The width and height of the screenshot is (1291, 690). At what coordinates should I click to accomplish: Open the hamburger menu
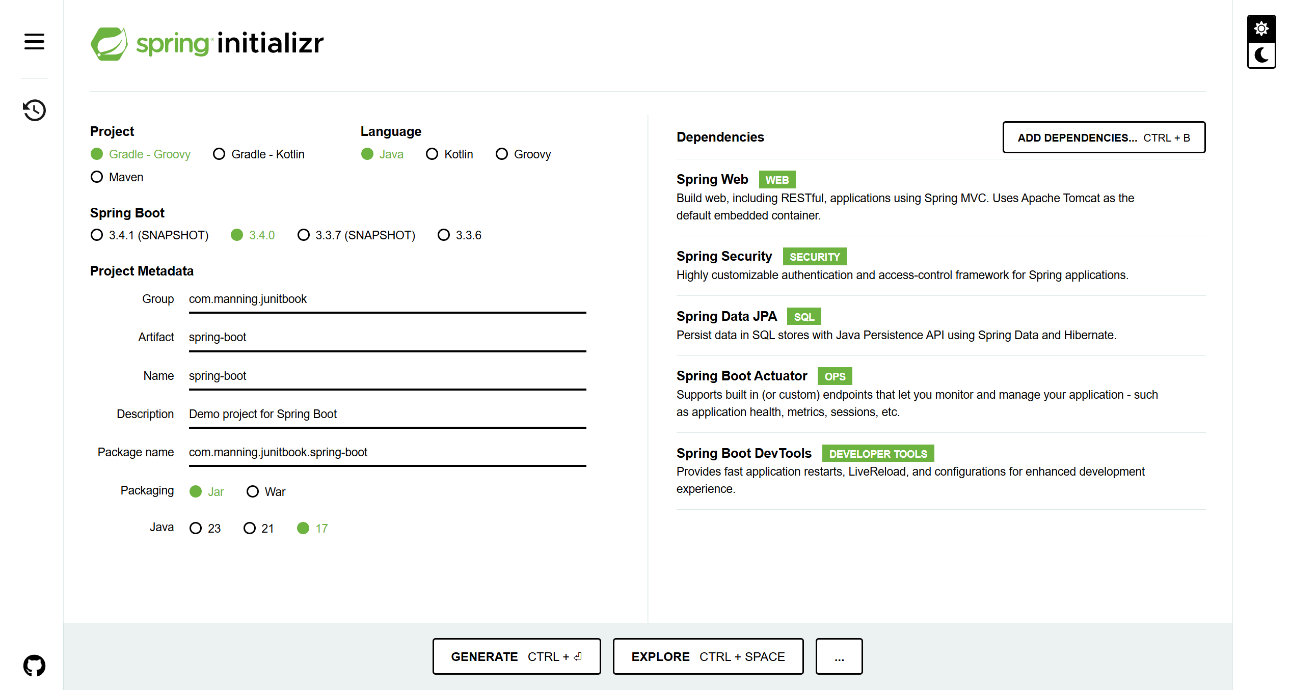[x=34, y=41]
